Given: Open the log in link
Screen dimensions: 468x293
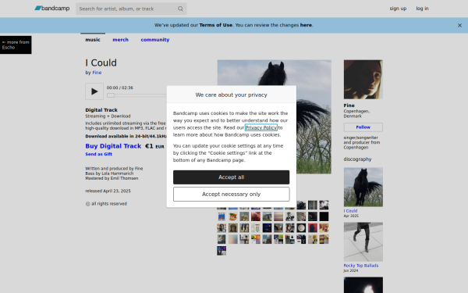Looking at the screenshot, I should coord(422,9).
